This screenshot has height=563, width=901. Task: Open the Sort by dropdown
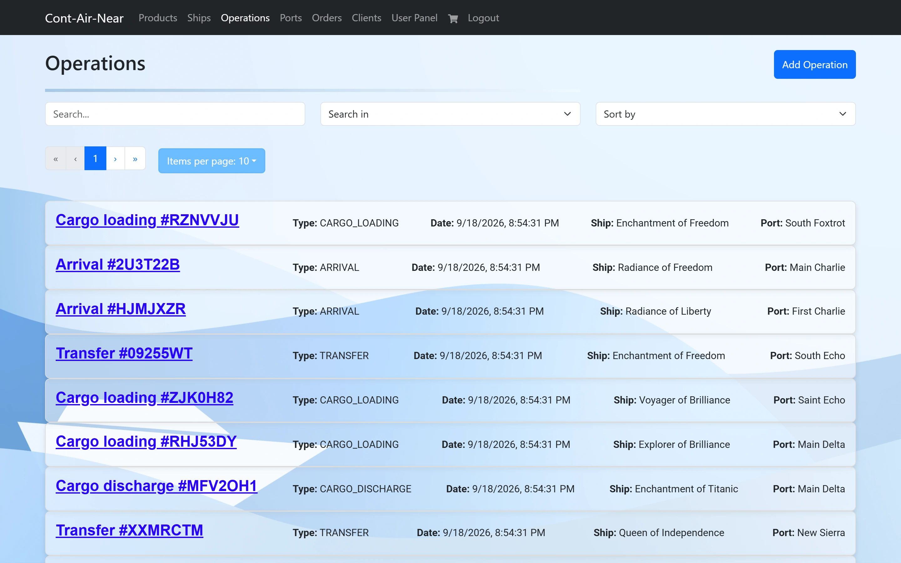coord(725,114)
